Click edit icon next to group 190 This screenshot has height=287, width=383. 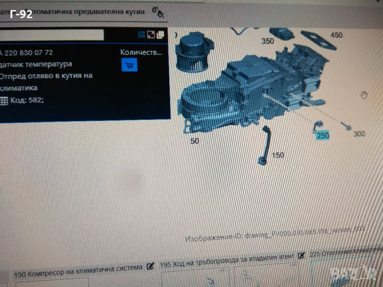click(x=150, y=266)
